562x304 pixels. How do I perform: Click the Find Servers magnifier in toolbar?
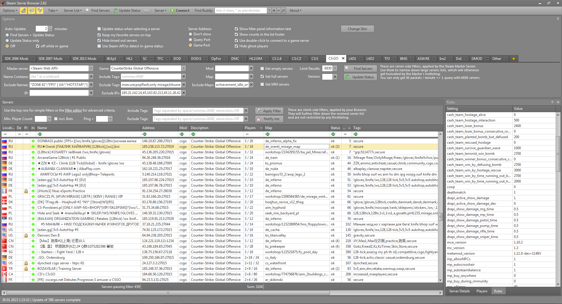(x=88, y=11)
